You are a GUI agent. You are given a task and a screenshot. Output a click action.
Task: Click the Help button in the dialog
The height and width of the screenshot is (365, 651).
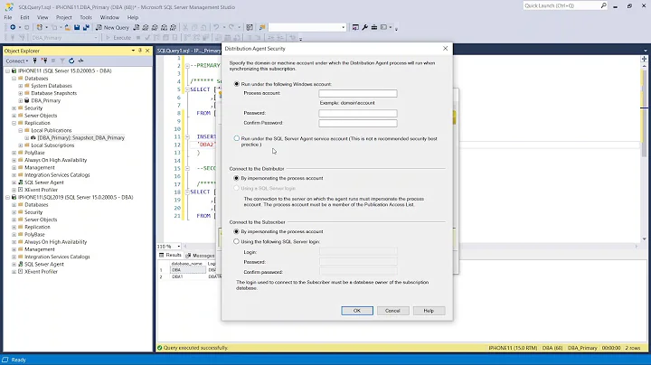(x=429, y=311)
